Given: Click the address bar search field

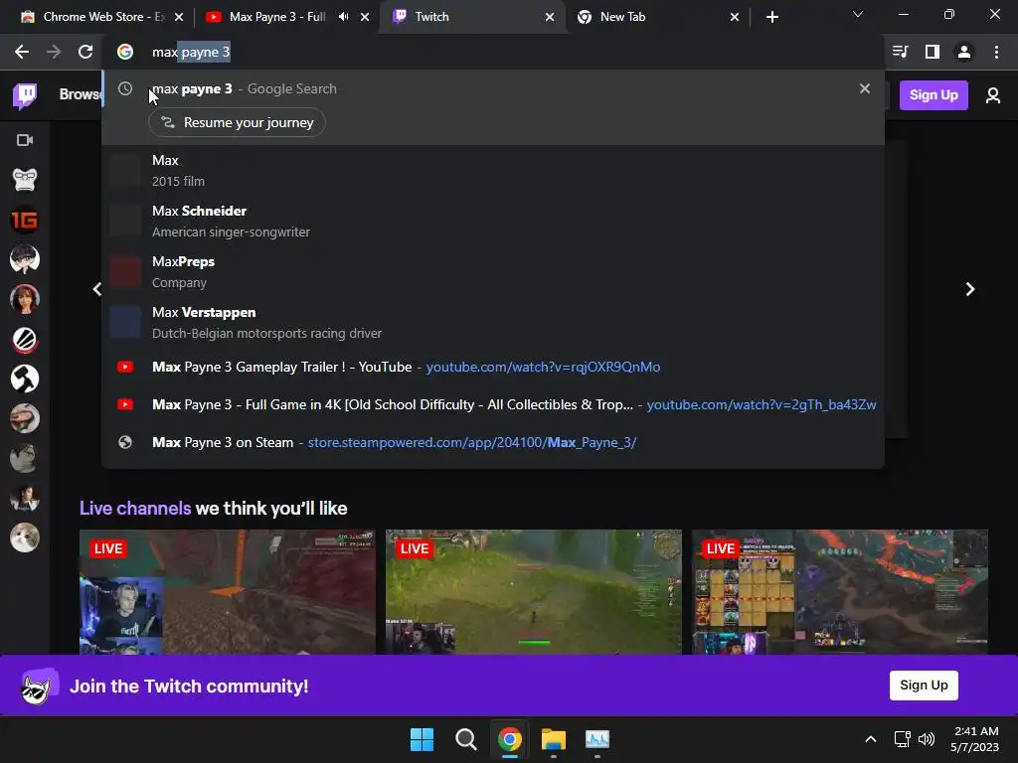Looking at the screenshot, I should (x=493, y=52).
